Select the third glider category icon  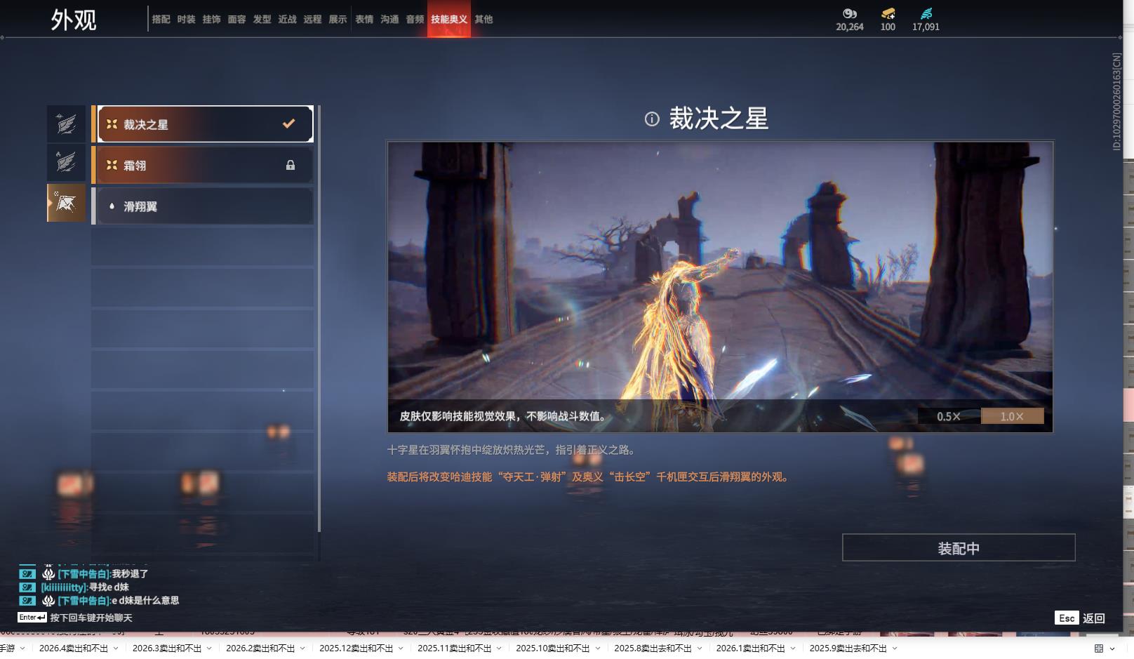coord(66,204)
